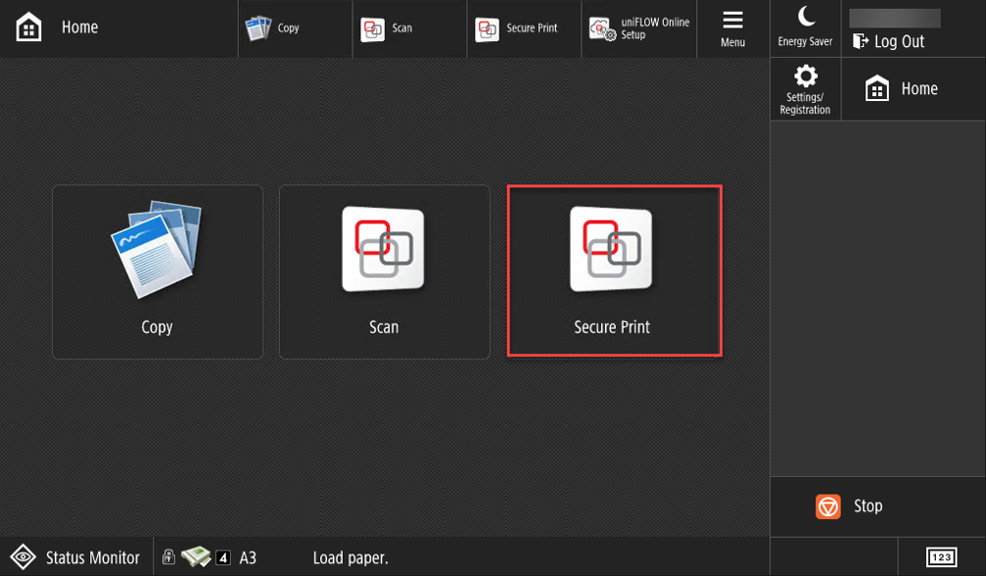This screenshot has height=576, width=986.
Task: Tap the lock icon in bottom status bar
Action: 169,557
